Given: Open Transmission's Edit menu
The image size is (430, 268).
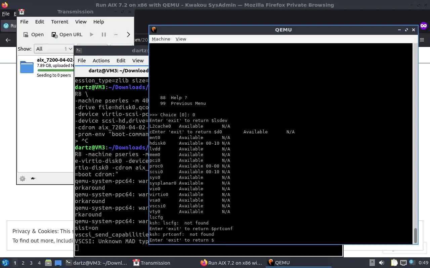Looking at the screenshot, I should (x=40, y=22).
